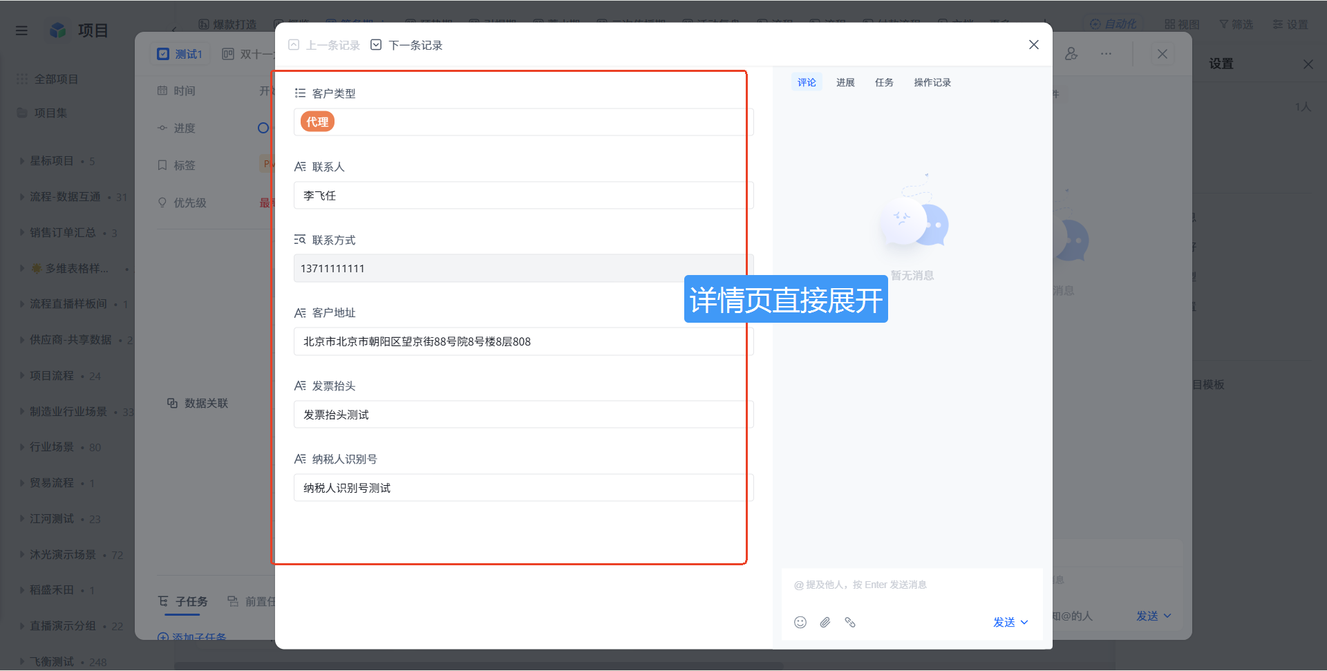
Task: Expand the 供应商-共享数据 group
Action: point(22,339)
